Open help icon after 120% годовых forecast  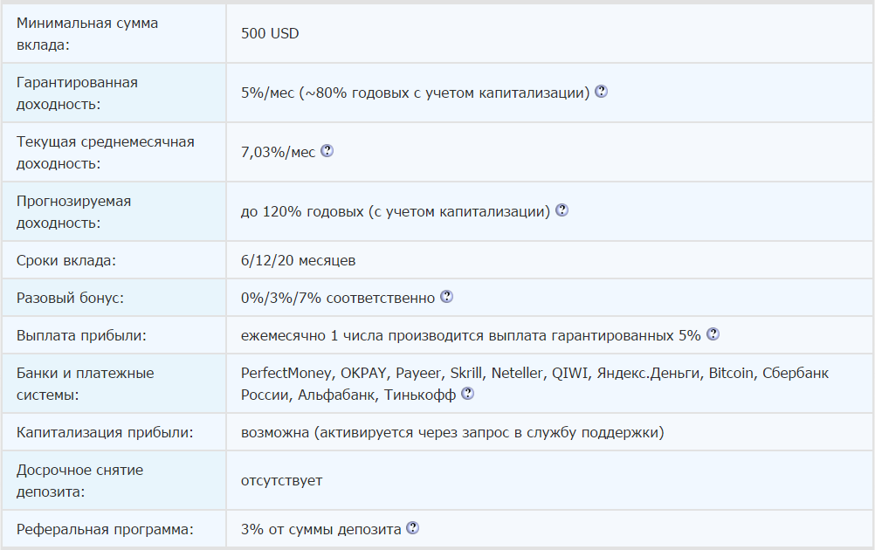coord(562,210)
